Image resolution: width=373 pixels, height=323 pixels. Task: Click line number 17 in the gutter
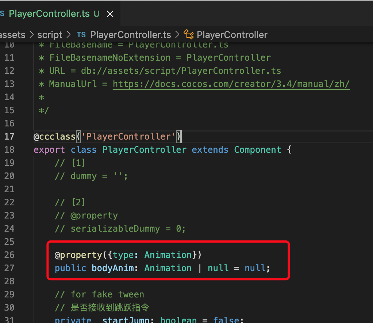pyautogui.click(x=9, y=137)
